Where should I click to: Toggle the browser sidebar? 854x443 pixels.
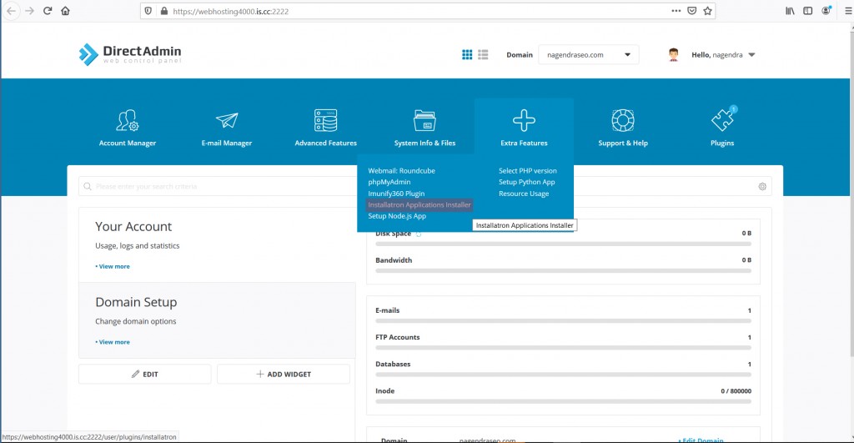pyautogui.click(x=807, y=11)
